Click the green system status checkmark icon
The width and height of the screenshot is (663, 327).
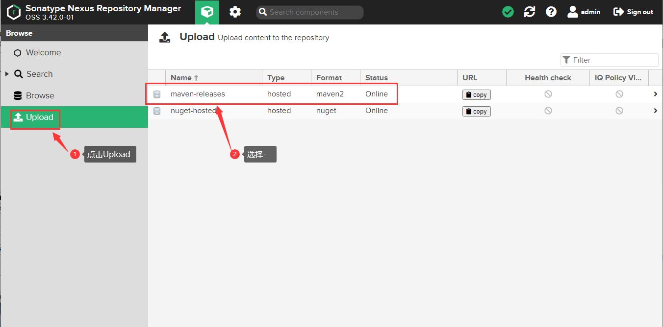(508, 12)
